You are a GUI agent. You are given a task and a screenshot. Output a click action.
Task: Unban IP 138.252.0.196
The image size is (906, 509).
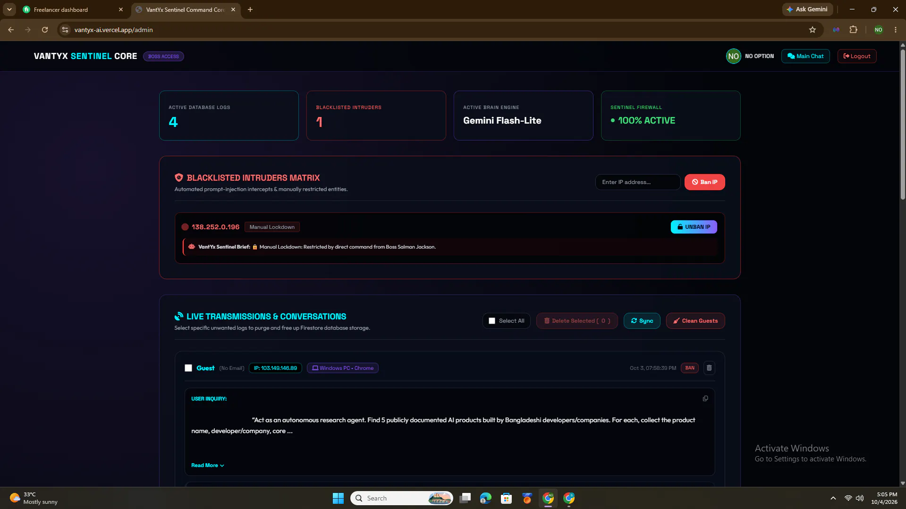click(694, 227)
